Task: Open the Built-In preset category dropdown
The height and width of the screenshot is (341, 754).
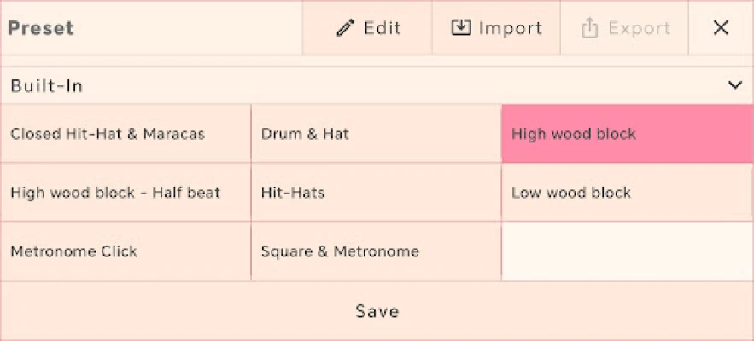Action: click(377, 85)
